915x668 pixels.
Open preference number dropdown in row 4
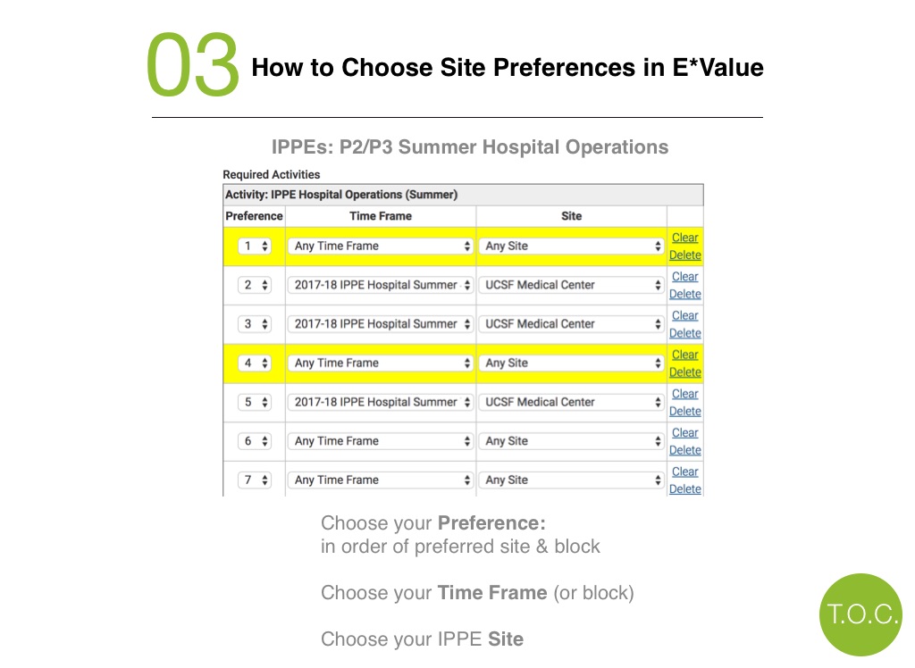point(255,363)
